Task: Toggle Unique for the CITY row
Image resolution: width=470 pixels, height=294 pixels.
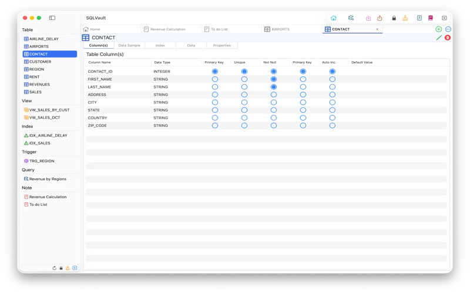Action: pos(244,102)
